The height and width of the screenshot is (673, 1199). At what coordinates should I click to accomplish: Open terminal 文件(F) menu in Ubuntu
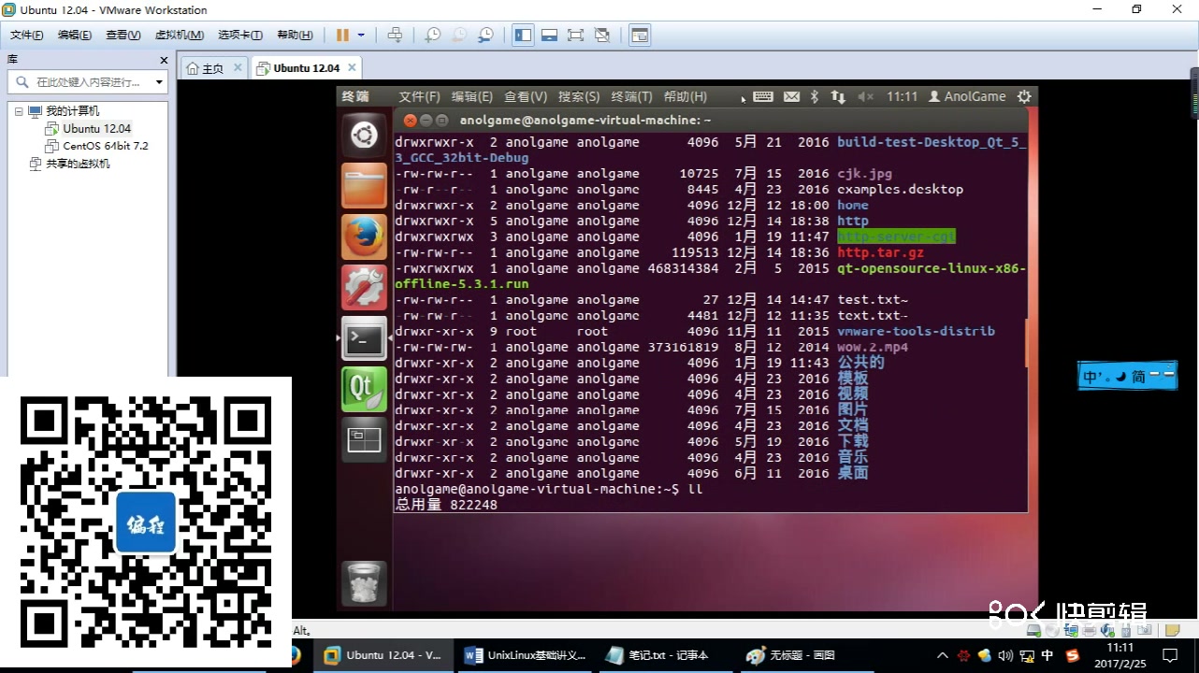[419, 96]
